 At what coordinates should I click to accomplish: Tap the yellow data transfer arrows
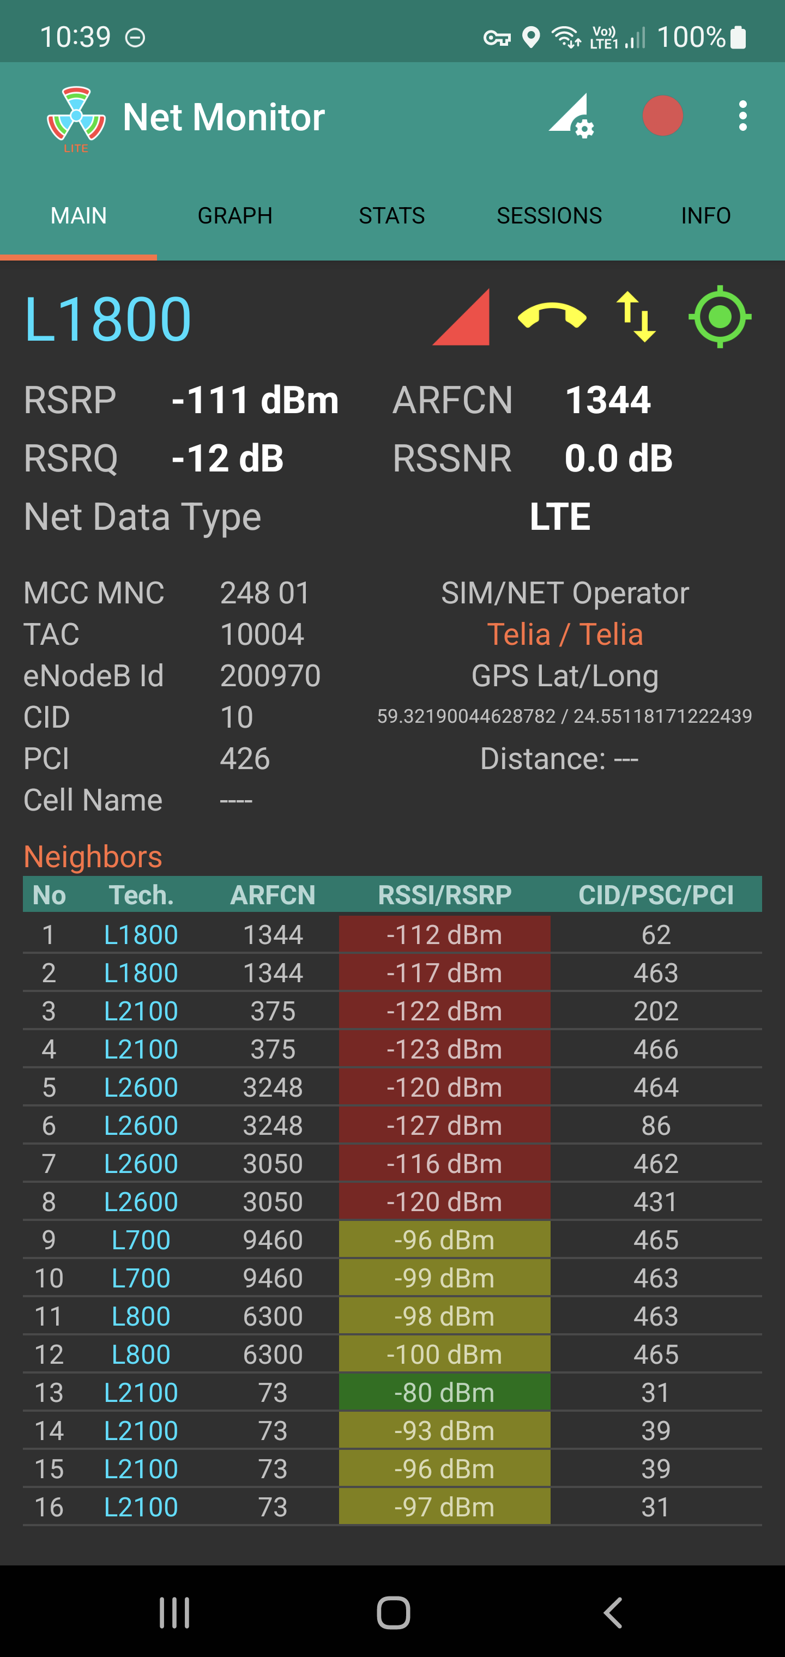[x=636, y=317]
